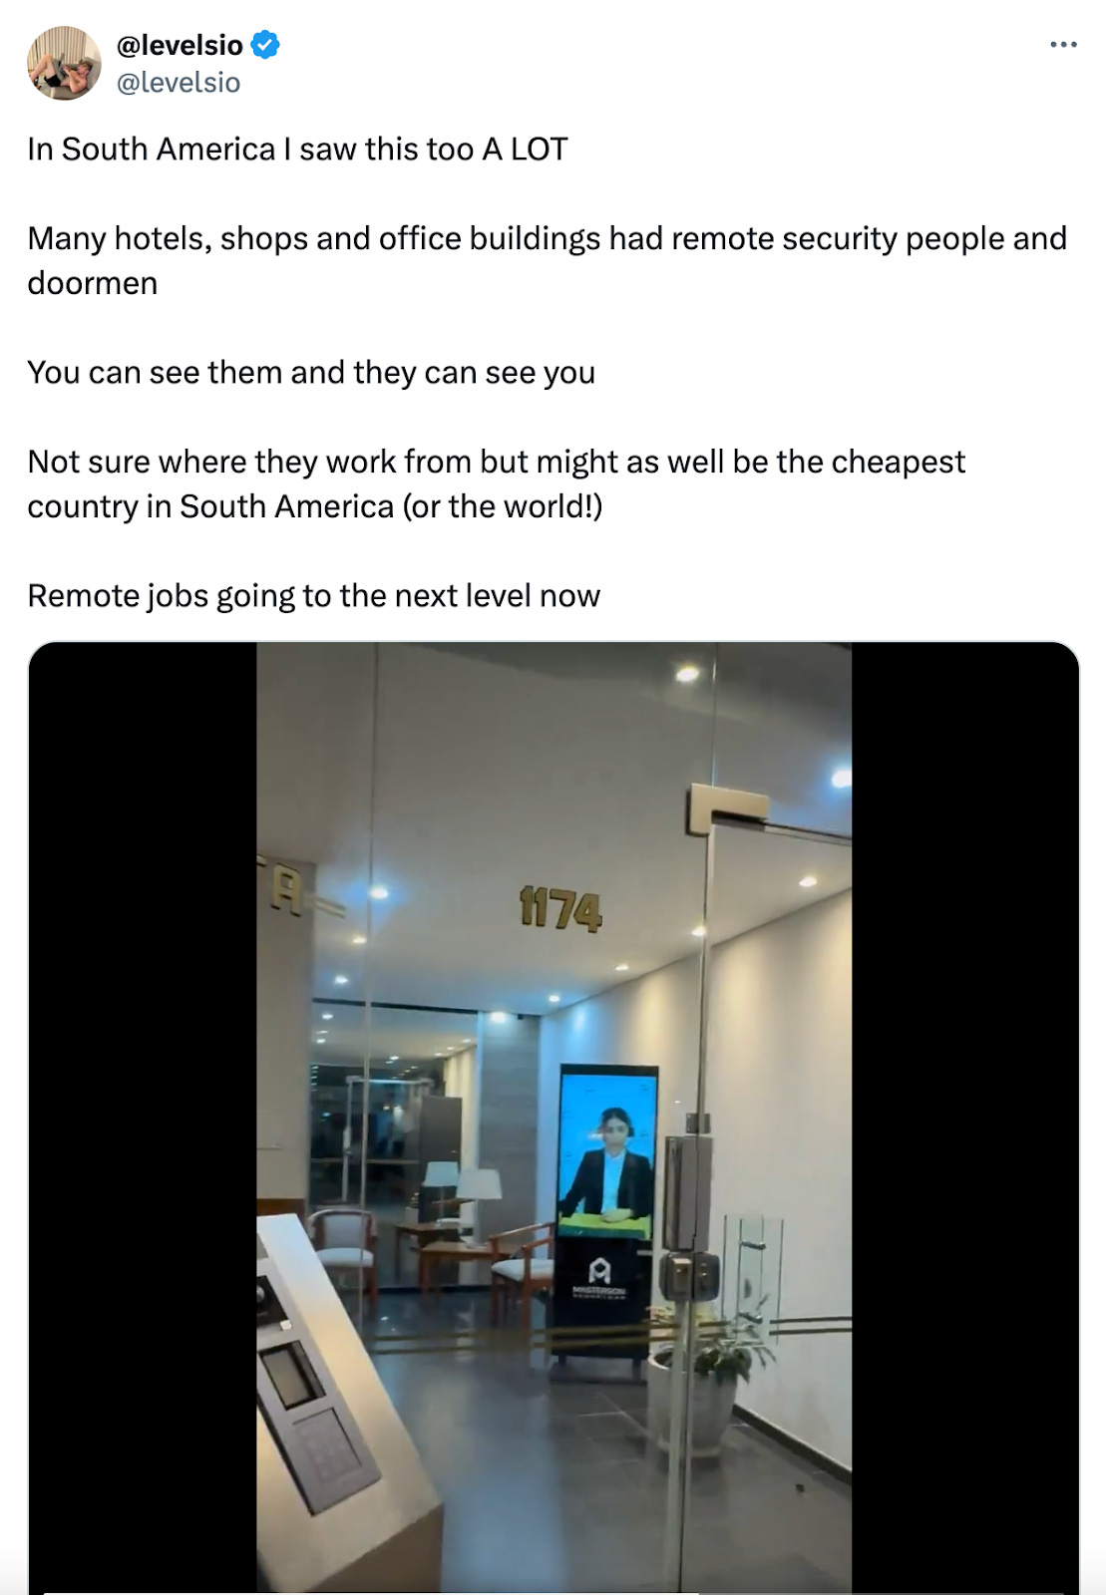Click the 'Not sure where they work from' paragraph
The height and width of the screenshot is (1595, 1106).
tap(497, 483)
